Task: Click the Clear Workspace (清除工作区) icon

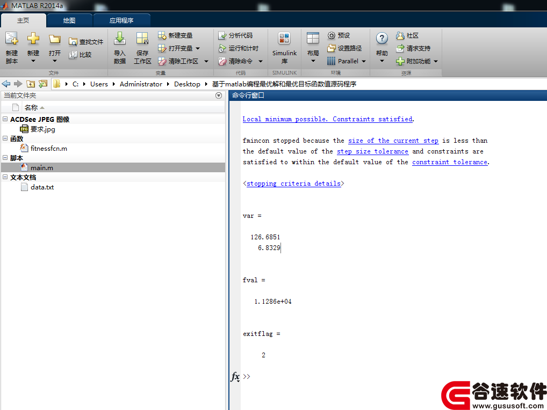Action: 162,61
